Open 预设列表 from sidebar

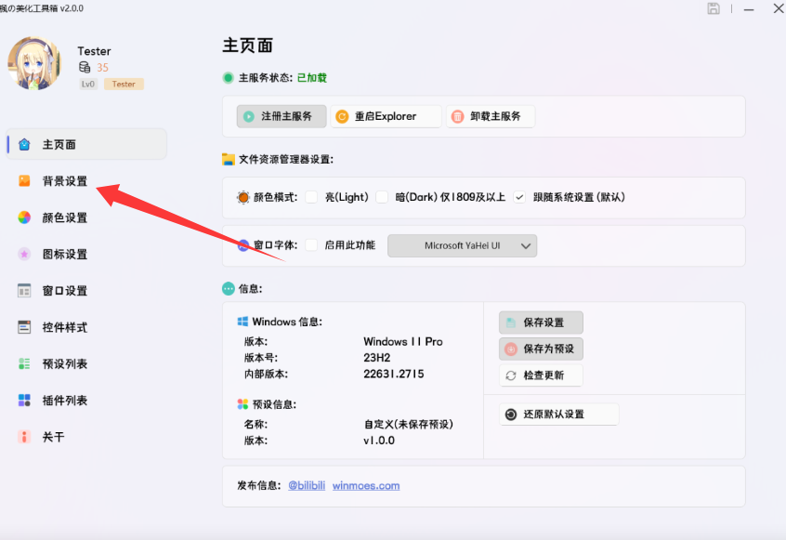(64, 363)
